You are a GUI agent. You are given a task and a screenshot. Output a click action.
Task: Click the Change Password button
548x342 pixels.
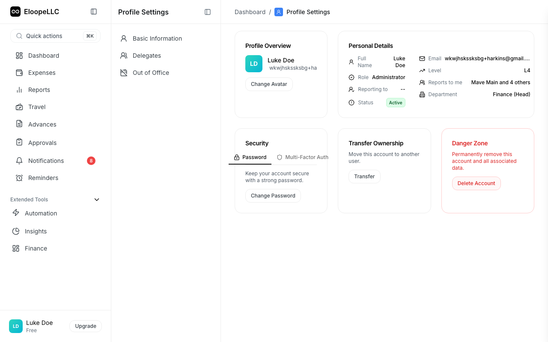273,195
